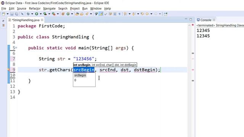Select the StringHandling.java editor tab

(x=26, y=20)
